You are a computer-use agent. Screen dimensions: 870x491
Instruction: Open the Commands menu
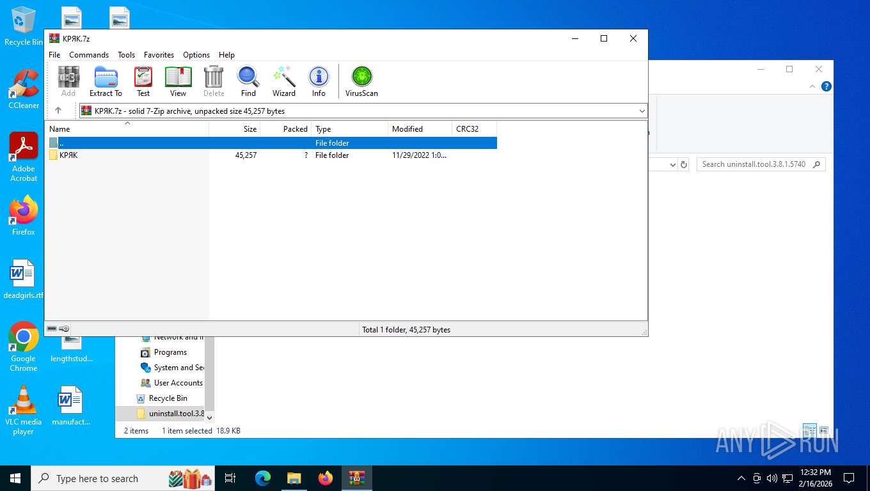[x=89, y=55]
